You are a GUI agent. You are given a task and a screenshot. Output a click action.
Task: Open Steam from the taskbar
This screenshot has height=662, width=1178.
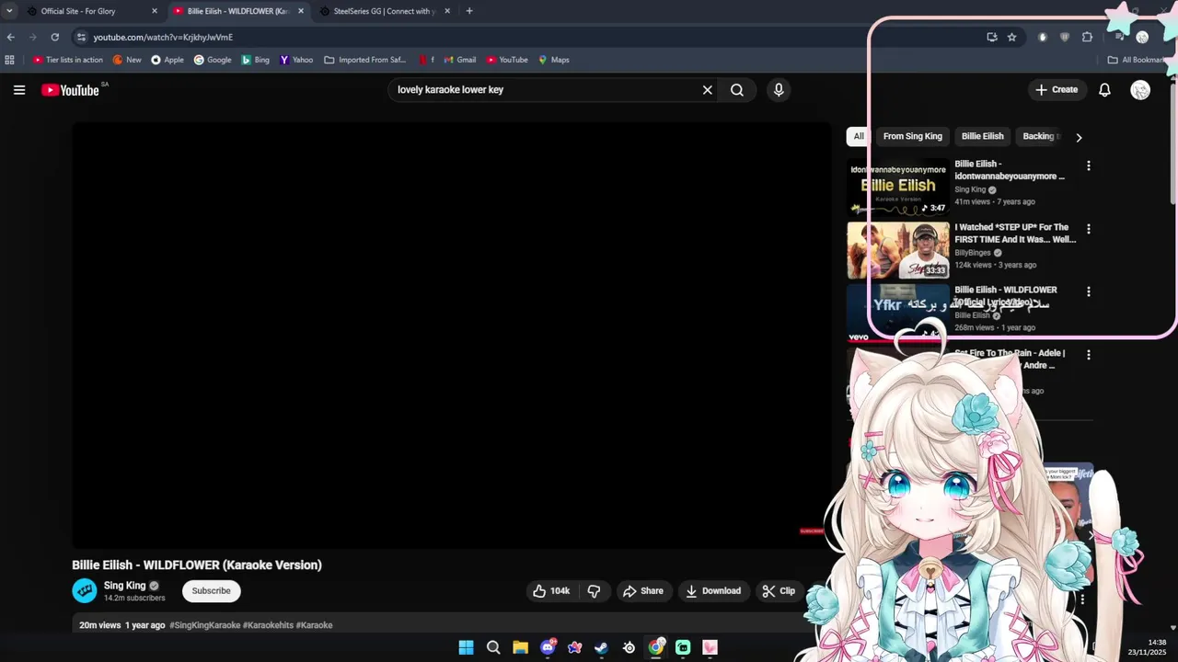601,647
